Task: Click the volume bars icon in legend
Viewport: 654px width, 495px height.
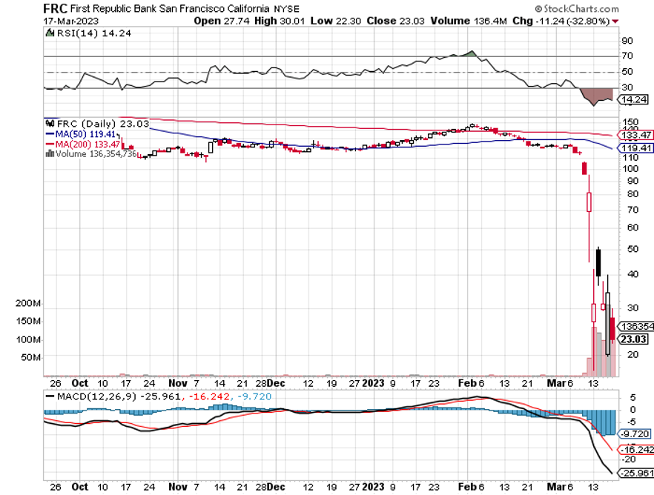Action: (50, 153)
